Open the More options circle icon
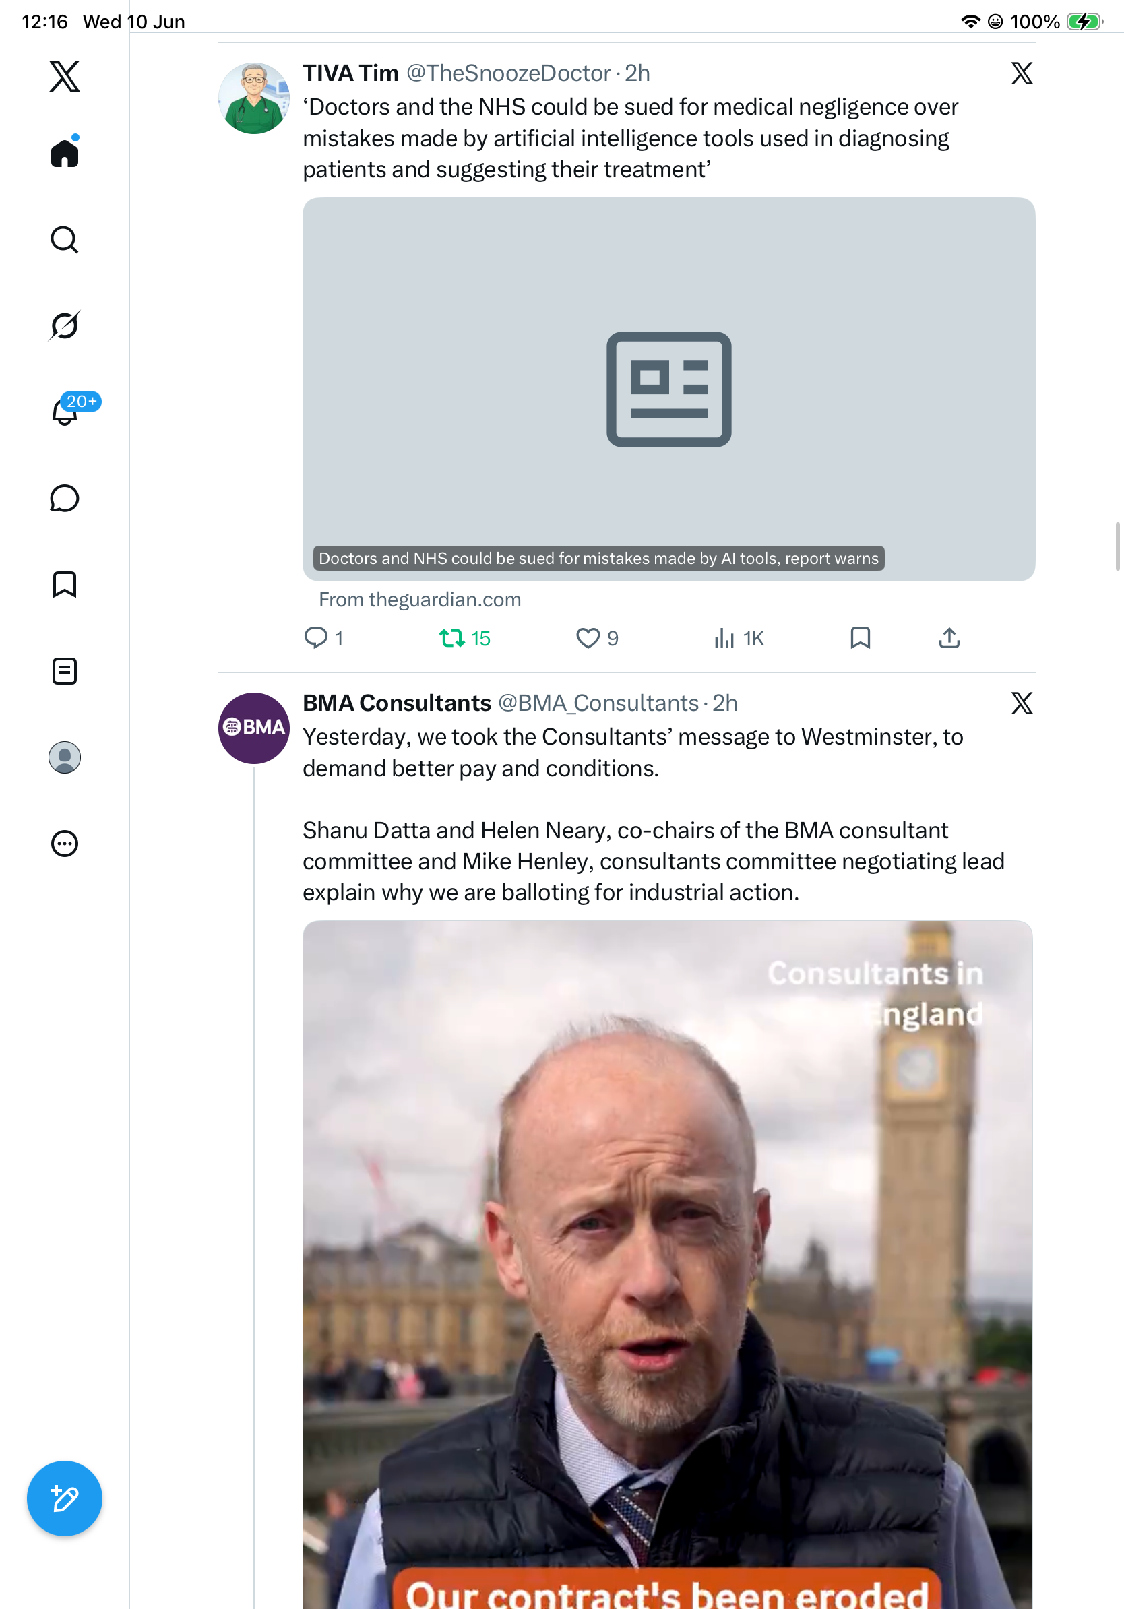1124x1609 pixels. (65, 843)
